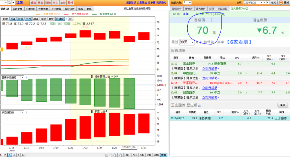
Task: Click the stock search magnifier icon
Action: pos(9,2)
